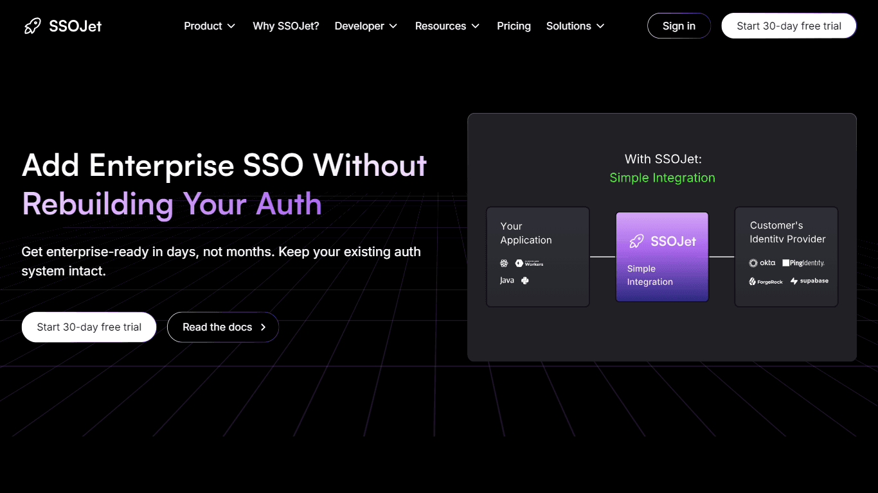
Task: Open the Why SSOJet? page
Action: [286, 26]
